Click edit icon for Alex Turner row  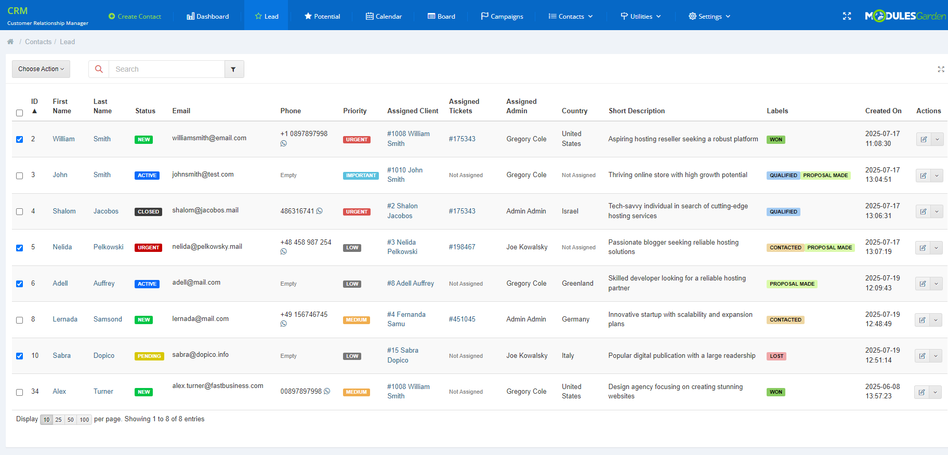(921, 392)
